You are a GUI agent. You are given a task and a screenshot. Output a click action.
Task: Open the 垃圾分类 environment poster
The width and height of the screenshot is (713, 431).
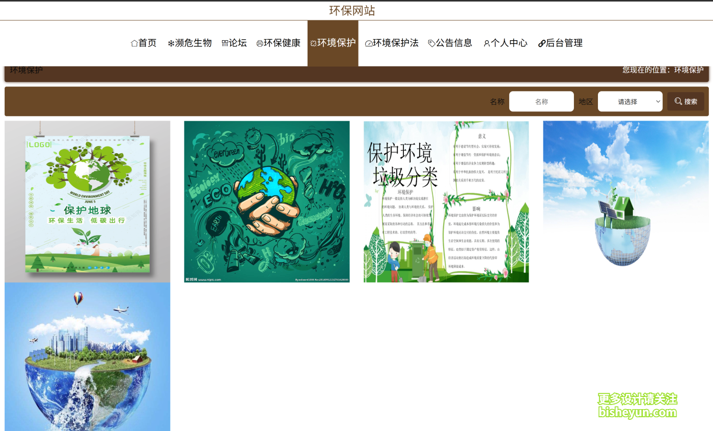(446, 200)
